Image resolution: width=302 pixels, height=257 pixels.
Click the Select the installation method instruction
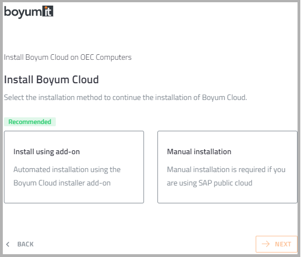126,98
